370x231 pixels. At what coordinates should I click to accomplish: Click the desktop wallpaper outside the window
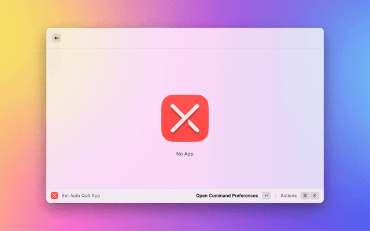tap(23, 115)
